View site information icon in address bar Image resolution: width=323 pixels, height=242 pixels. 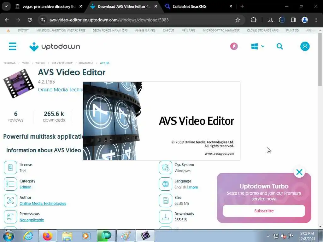[43, 20]
